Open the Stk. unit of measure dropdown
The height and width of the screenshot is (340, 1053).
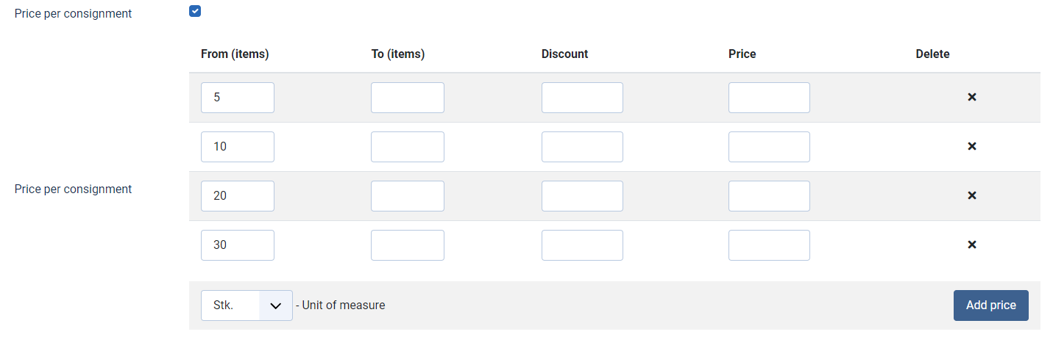tap(247, 305)
